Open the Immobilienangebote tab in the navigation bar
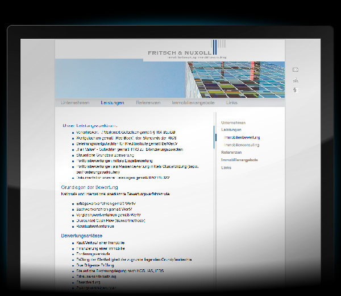This screenshot has height=296, width=341. (193, 102)
